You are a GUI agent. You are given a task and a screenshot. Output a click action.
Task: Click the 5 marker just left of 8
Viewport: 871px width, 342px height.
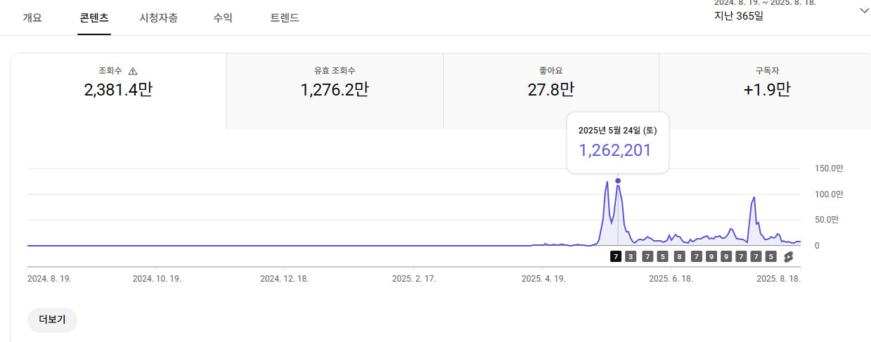coord(663,256)
